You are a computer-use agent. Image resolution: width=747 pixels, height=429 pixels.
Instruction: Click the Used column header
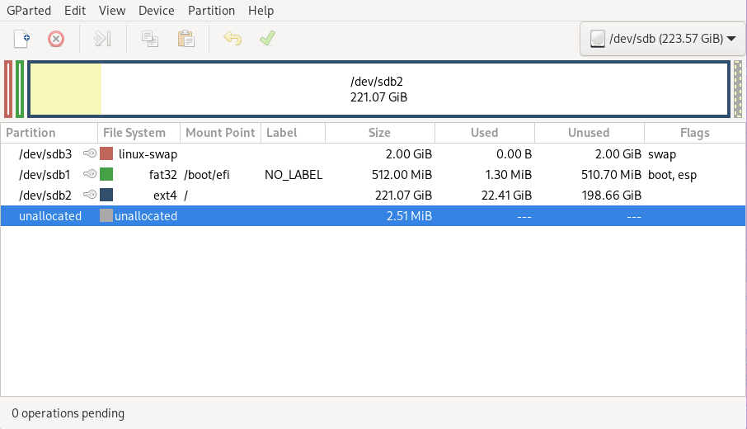coord(485,133)
